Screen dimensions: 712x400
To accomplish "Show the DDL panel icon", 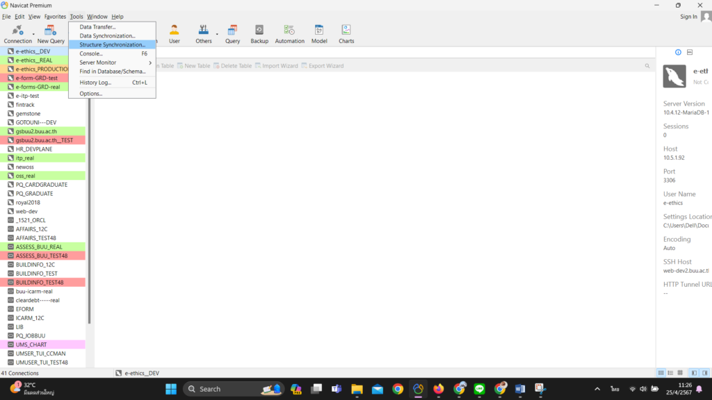I will tap(690, 53).
